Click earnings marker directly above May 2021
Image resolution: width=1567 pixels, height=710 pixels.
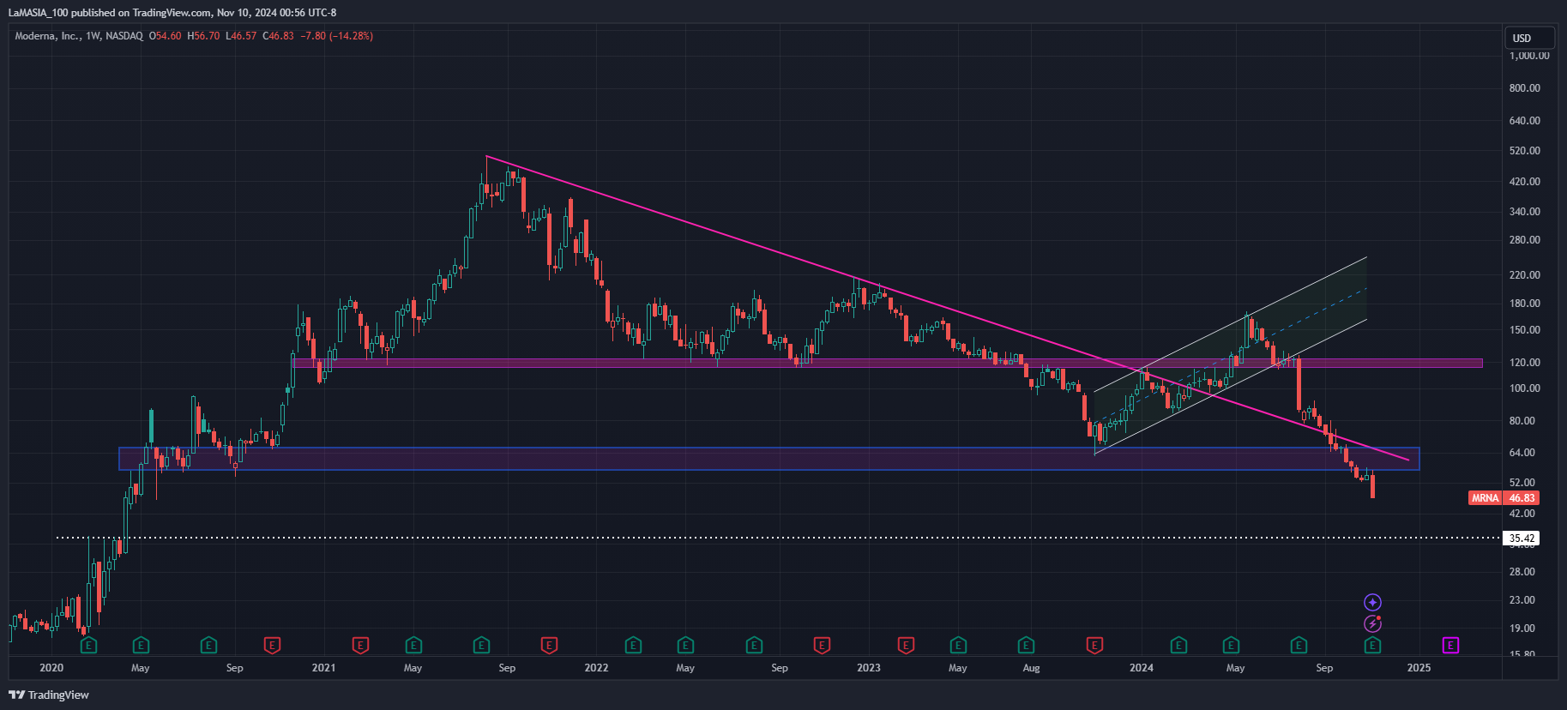pyautogui.click(x=413, y=645)
